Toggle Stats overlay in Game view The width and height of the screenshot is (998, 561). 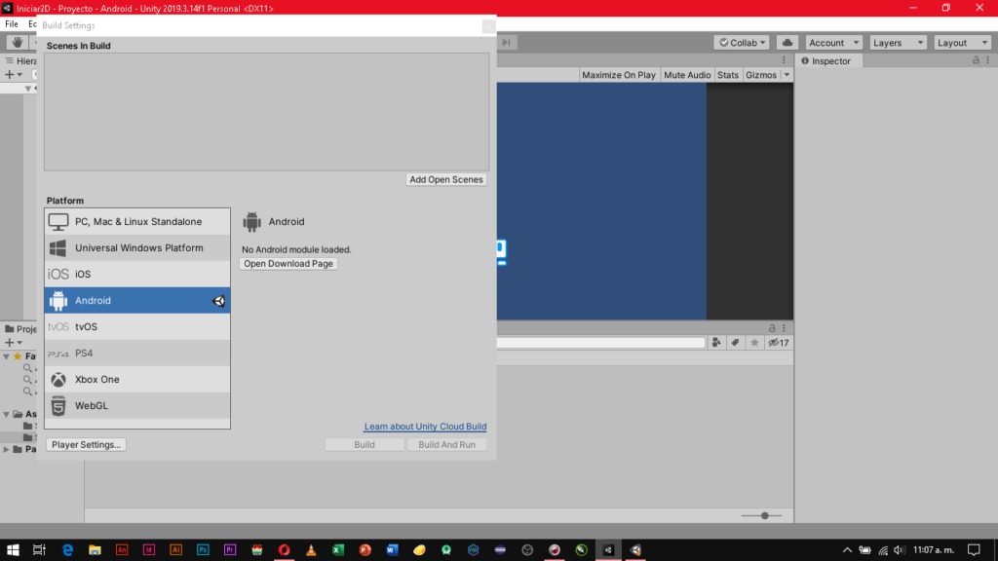pyautogui.click(x=727, y=75)
